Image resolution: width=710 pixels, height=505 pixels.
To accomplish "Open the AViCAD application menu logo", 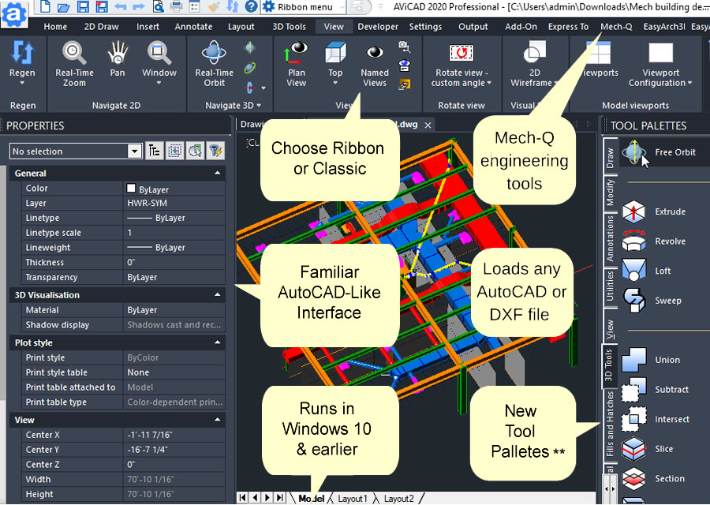I will pos(13,13).
